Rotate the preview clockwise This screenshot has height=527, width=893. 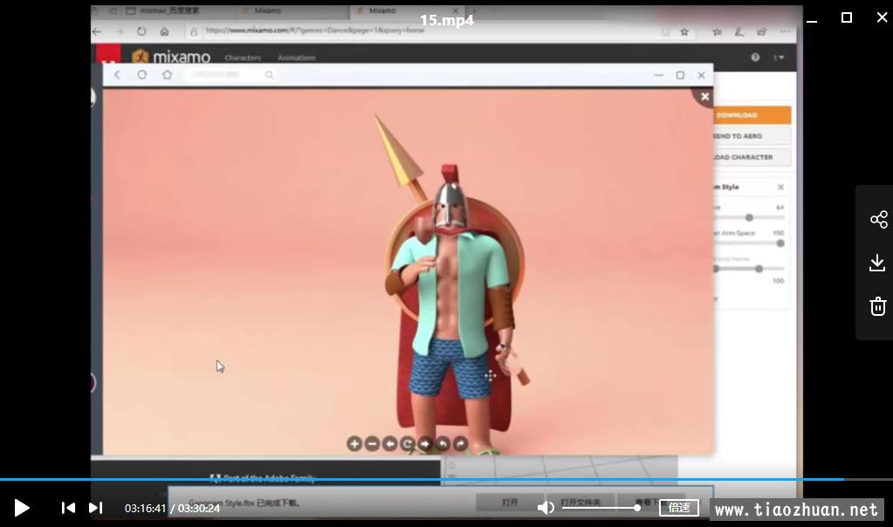(460, 444)
